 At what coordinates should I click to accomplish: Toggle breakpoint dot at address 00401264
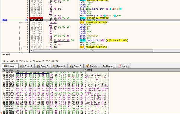[x=28, y=27]
